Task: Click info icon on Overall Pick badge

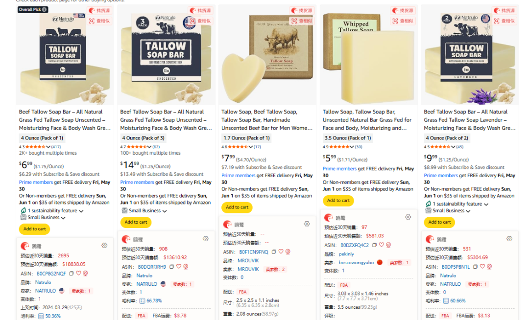Action: 44,9
